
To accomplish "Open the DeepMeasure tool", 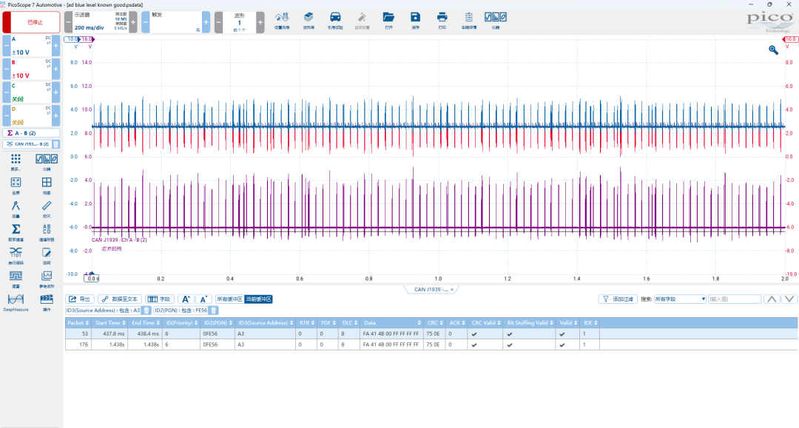I will (16, 301).
